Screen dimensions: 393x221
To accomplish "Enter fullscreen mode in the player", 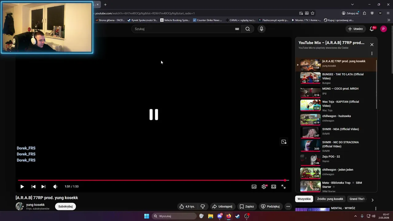I will (283, 187).
